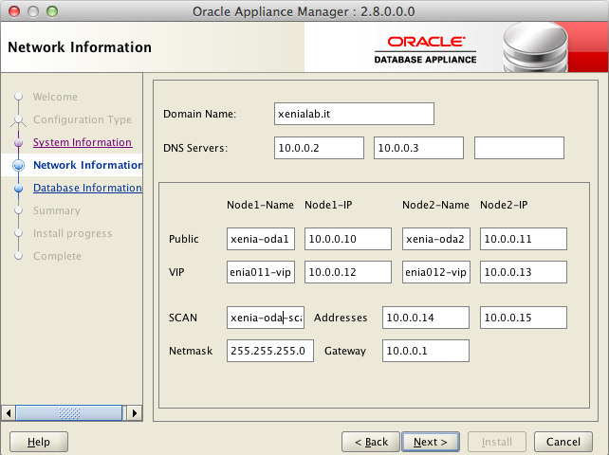The width and height of the screenshot is (609, 455).
Task: Edit Public Node1-Name xenia-oda1 field
Action: point(261,239)
